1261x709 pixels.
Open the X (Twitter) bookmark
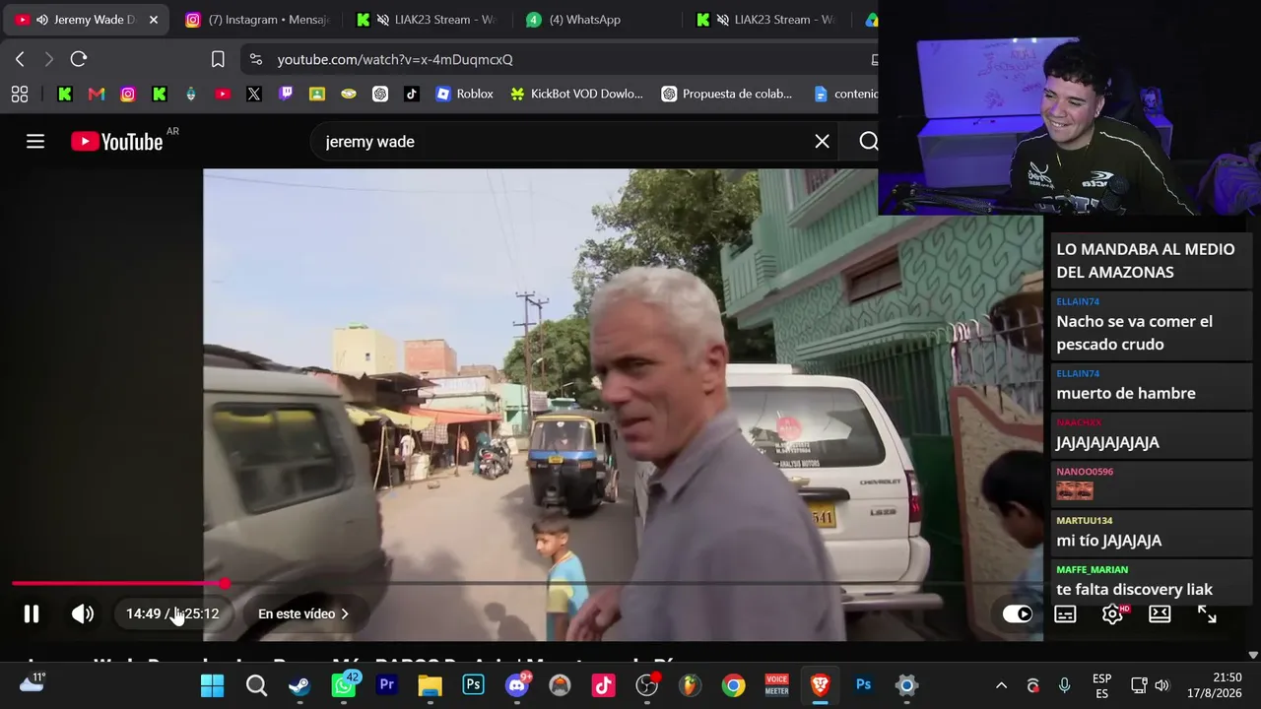click(x=254, y=94)
